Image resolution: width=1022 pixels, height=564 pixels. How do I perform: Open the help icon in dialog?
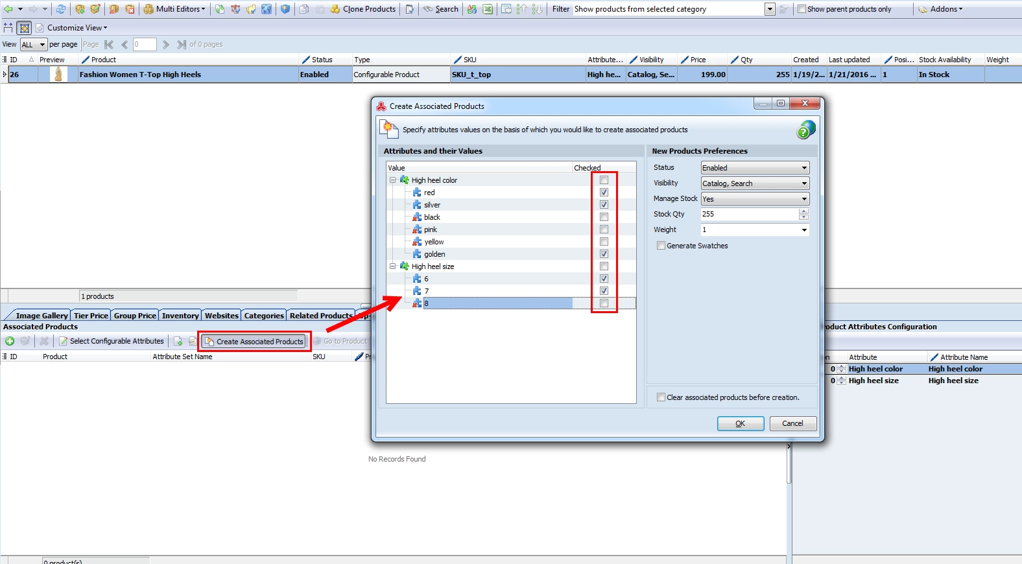(x=805, y=130)
